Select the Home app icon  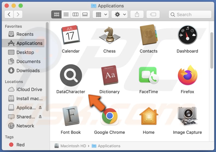[149, 116]
